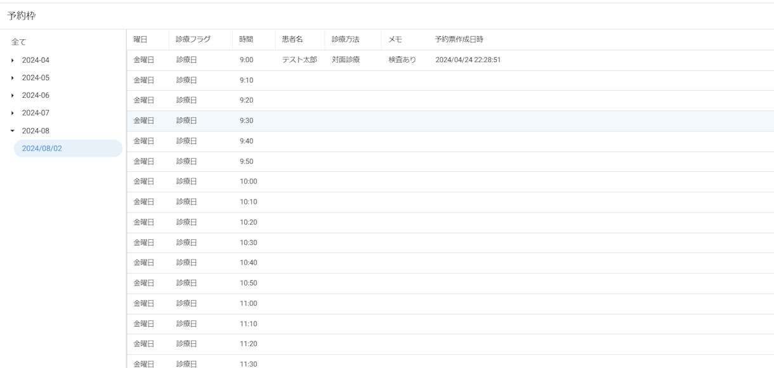Image resolution: width=774 pixels, height=368 pixels.
Task: Sort by the メモ column header
Action: [x=395, y=39]
